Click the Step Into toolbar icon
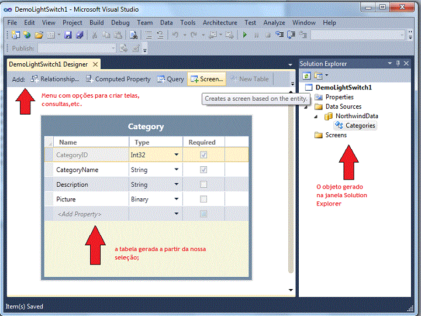This screenshot has height=316, width=421. [x=279, y=35]
